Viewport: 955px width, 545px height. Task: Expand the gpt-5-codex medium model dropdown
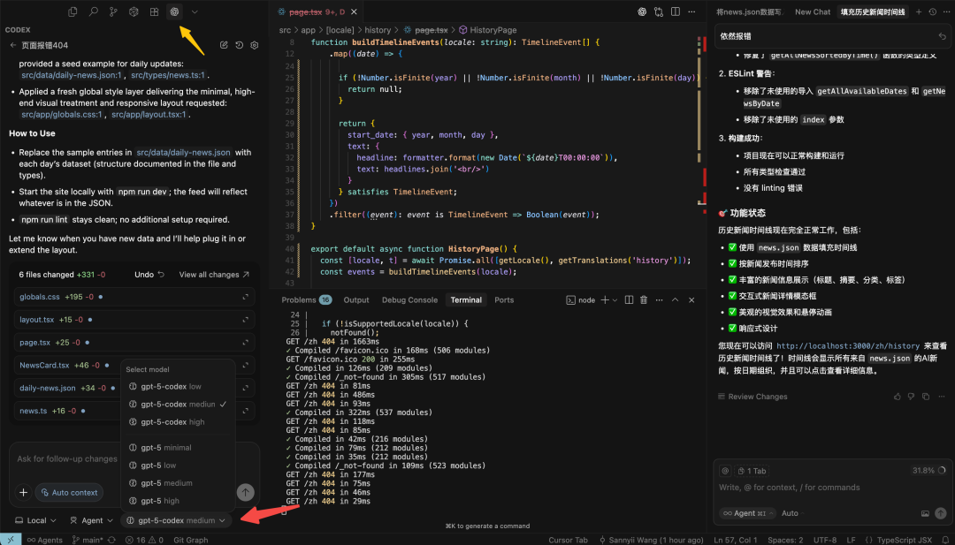point(176,520)
